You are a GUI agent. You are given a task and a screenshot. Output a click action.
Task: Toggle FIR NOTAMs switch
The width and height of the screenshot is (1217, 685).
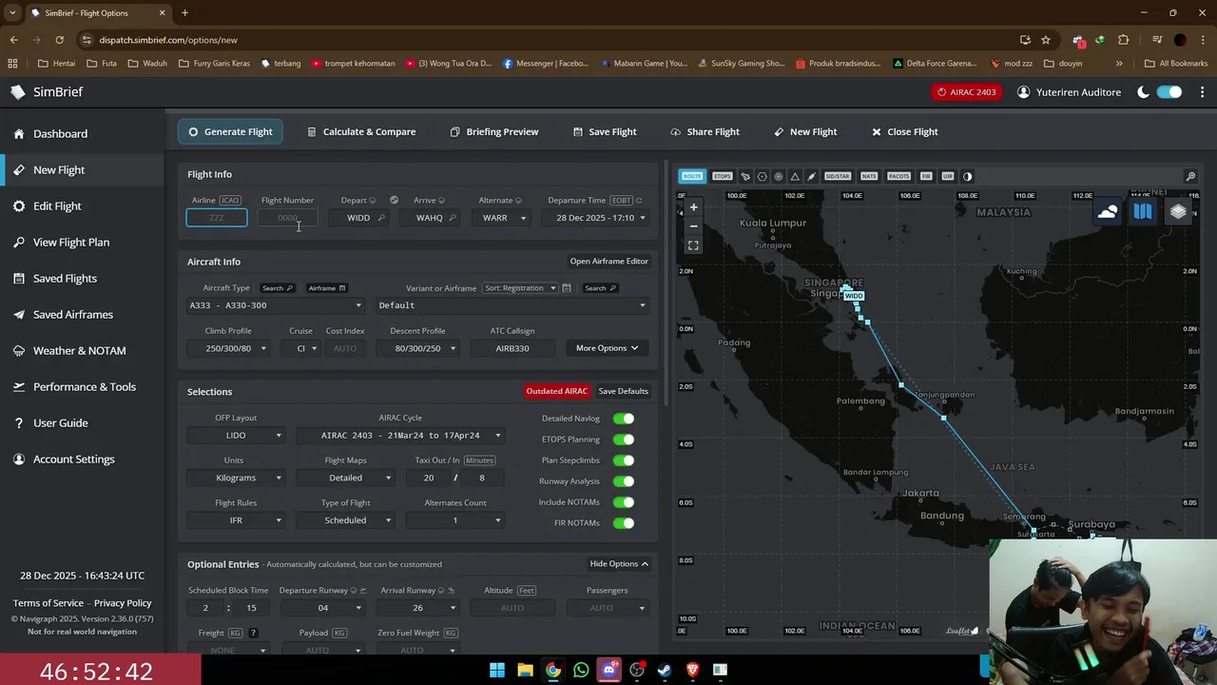point(624,523)
